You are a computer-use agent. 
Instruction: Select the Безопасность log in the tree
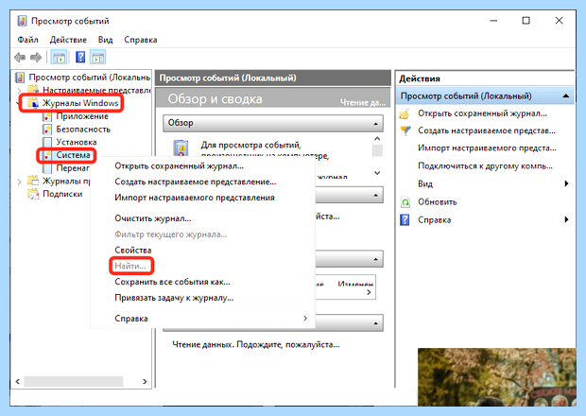83,130
